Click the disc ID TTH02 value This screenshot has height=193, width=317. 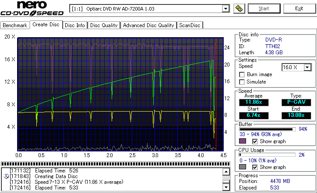[272, 46]
